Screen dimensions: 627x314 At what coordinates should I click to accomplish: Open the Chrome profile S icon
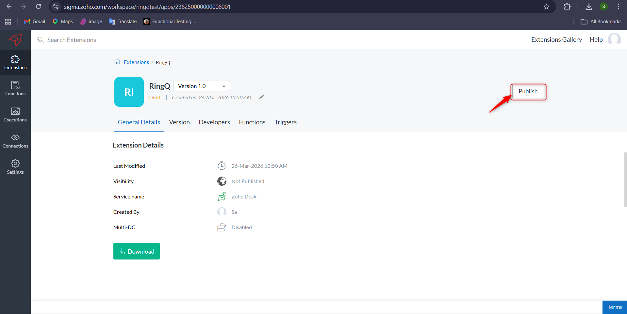pyautogui.click(x=604, y=7)
